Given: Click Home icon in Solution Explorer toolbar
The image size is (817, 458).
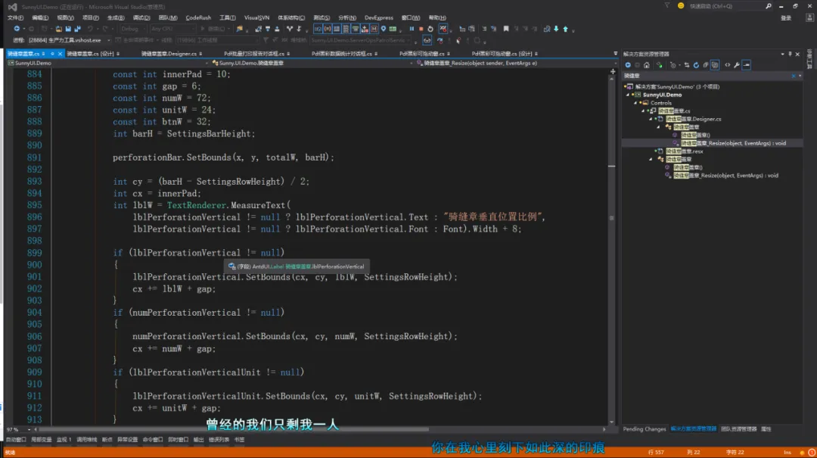Looking at the screenshot, I should pos(647,65).
